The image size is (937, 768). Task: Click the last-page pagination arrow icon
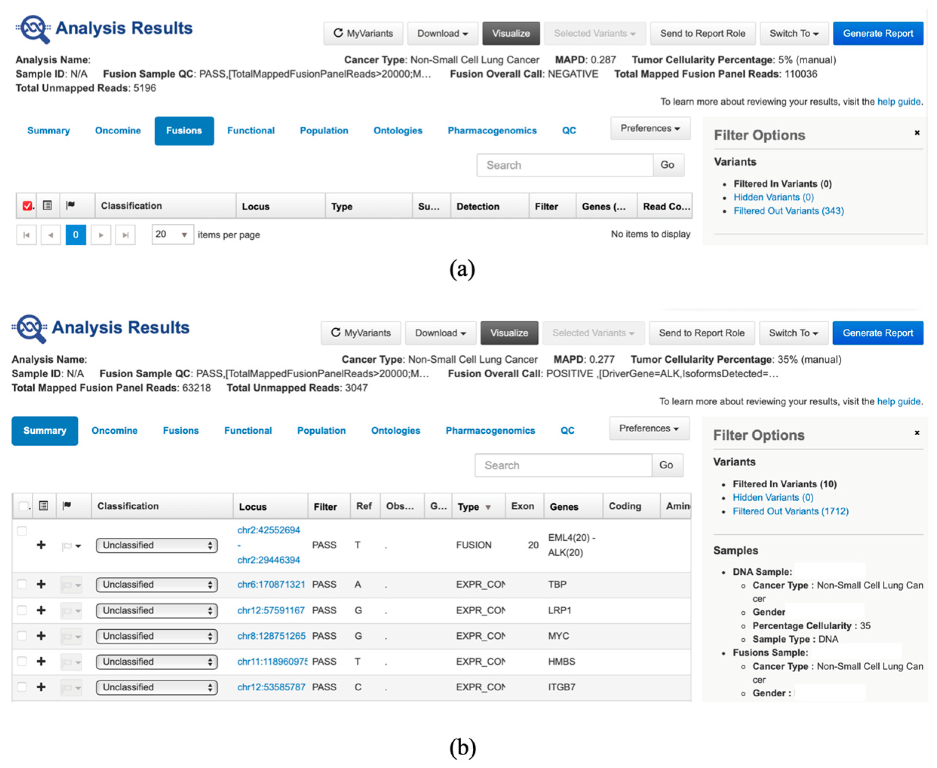point(125,235)
